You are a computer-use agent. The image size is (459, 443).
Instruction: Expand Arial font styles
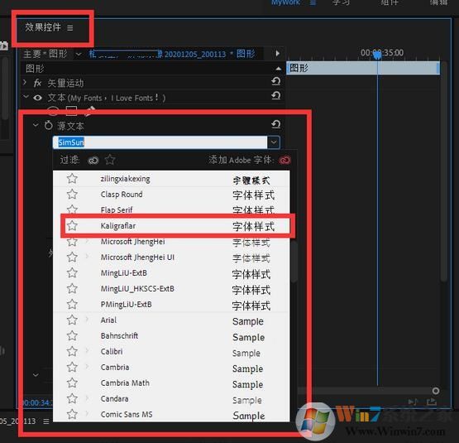(87, 320)
